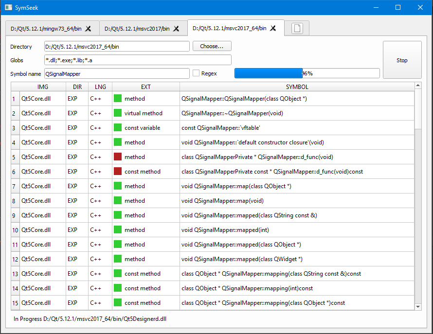Click symbol mapped(class QString const &)
The width and height of the screenshot is (433, 334).
pos(249,215)
